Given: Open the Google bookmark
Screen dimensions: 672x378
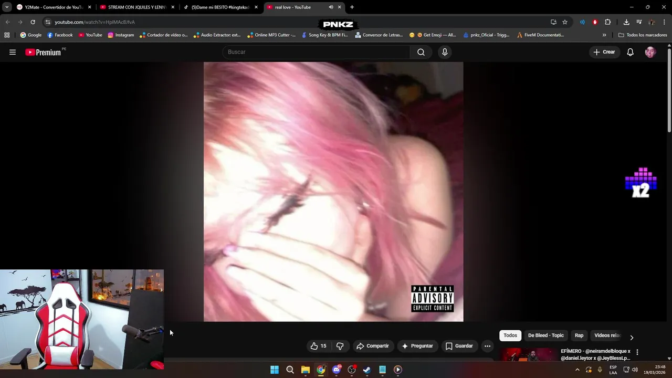Looking at the screenshot, I should [30, 35].
